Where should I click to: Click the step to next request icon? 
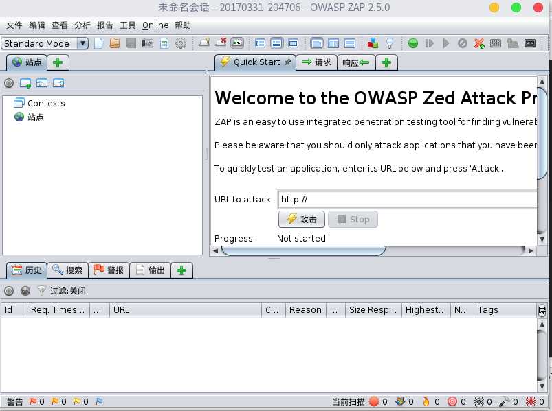(x=429, y=43)
